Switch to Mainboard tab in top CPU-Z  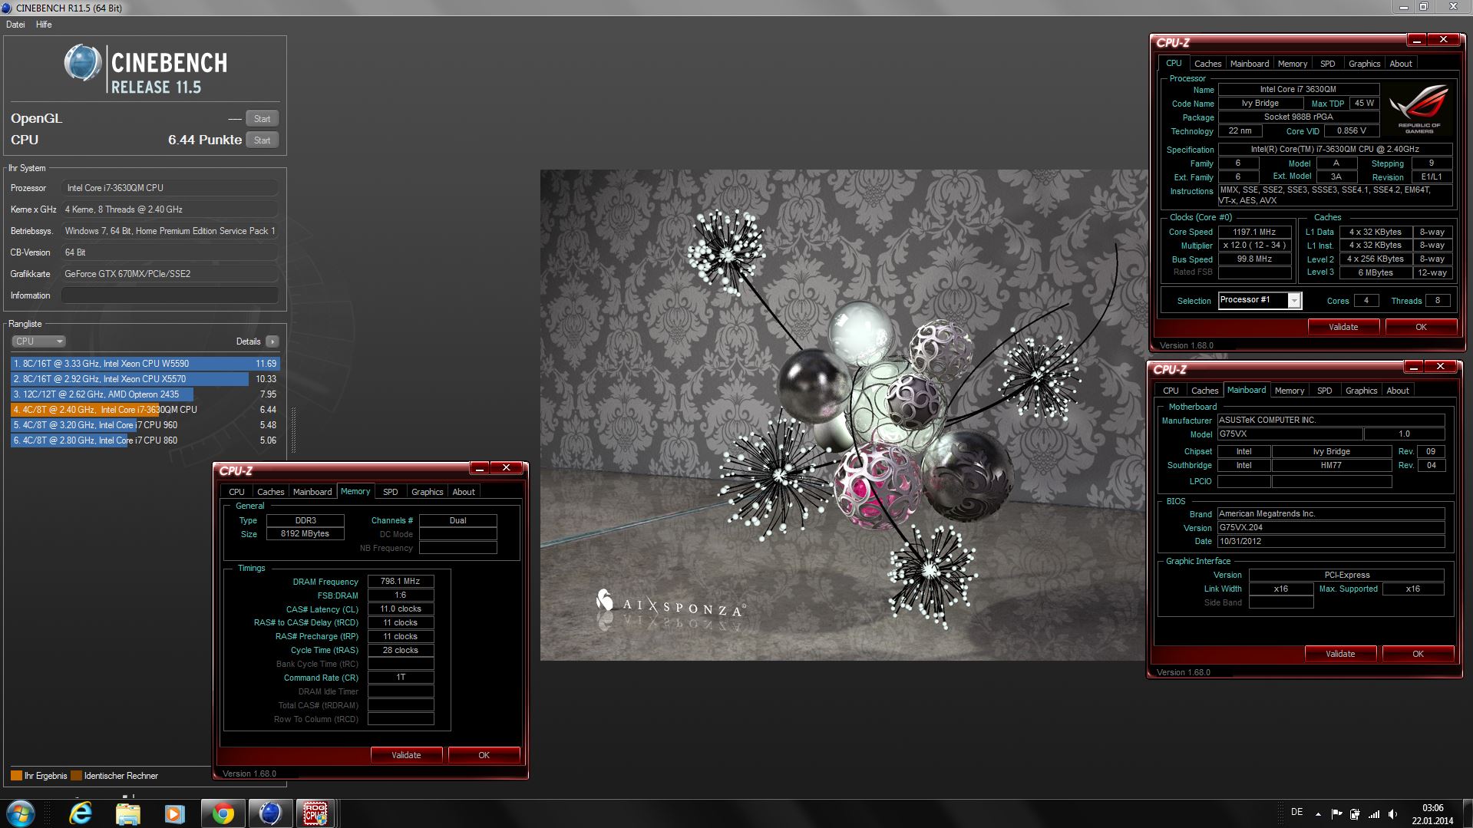(x=1250, y=64)
